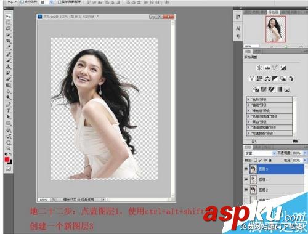
Task: Add a Curves adjustment
Action: (275, 68)
